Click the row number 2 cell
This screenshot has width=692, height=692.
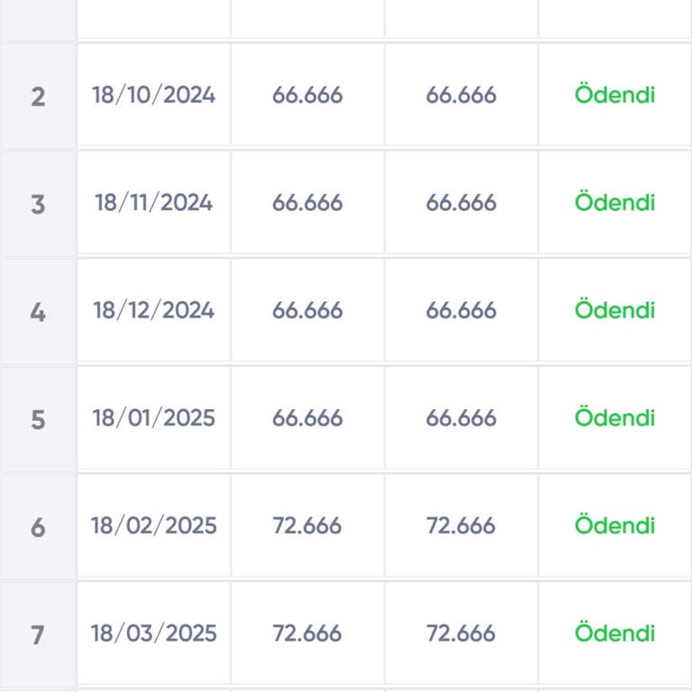(x=38, y=96)
